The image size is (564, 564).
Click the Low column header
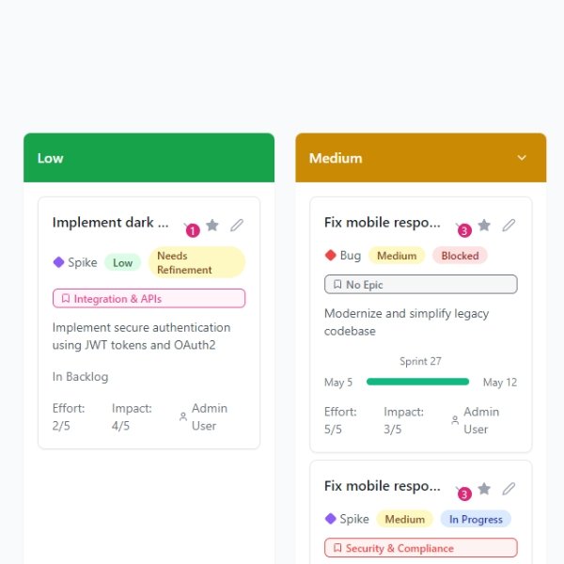[149, 158]
